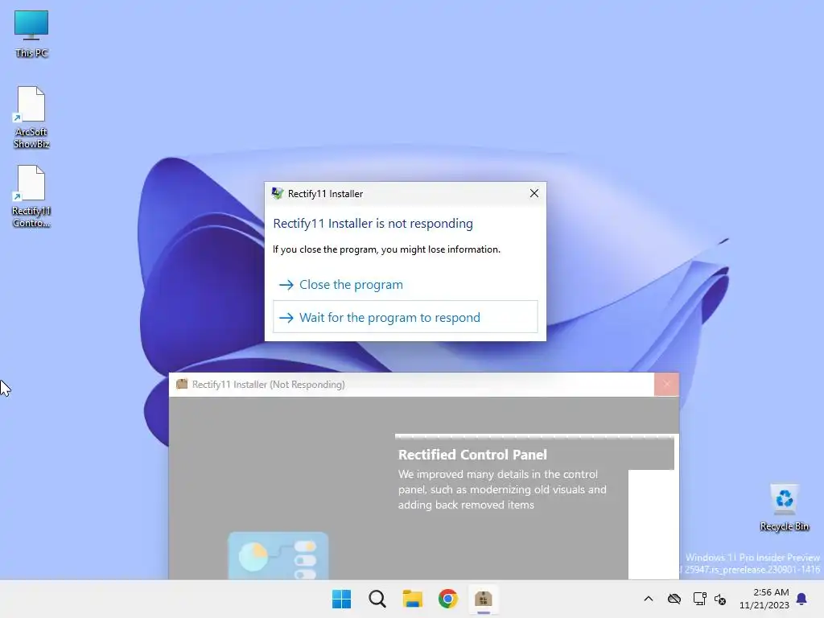The image size is (824, 618).
Task: Launch File Explorer from taskbar
Action: (413, 599)
